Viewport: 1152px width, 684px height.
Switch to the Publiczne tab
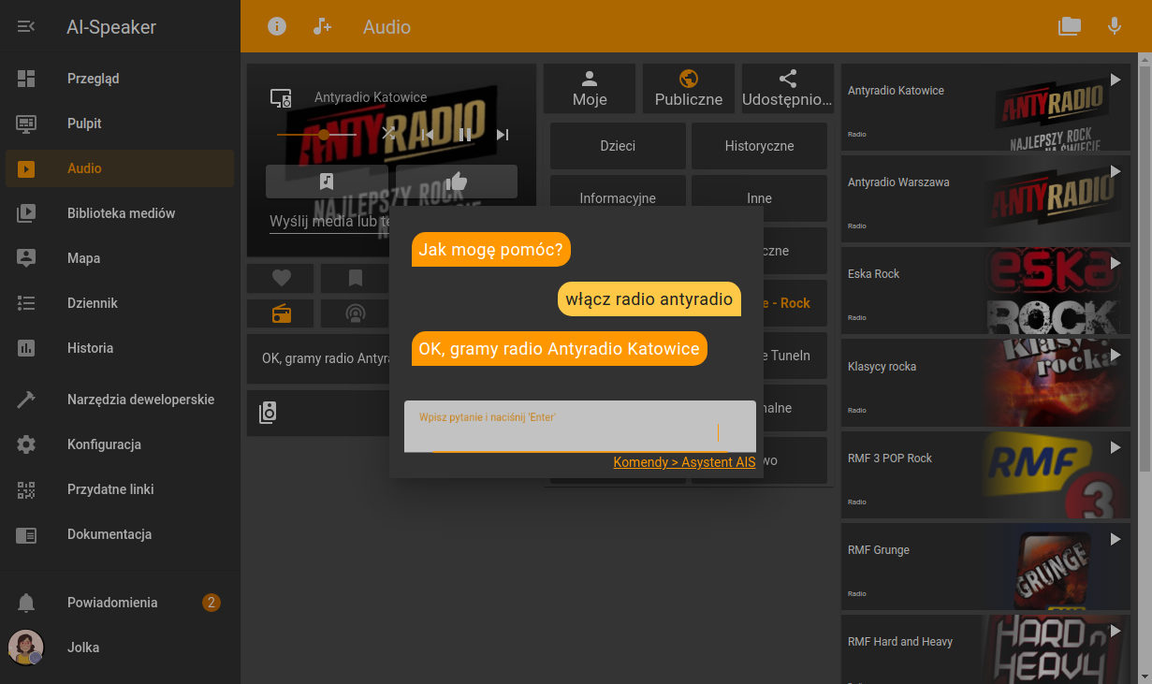[689, 89]
